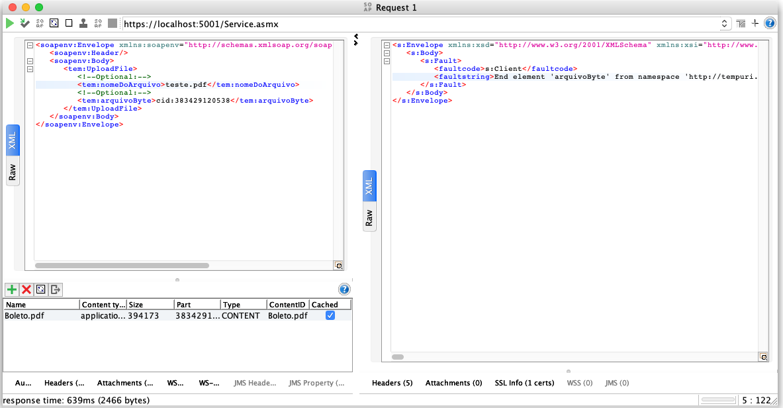Click the 394173 size cell
Image resolution: width=783 pixels, height=408 pixels.
[150, 315]
